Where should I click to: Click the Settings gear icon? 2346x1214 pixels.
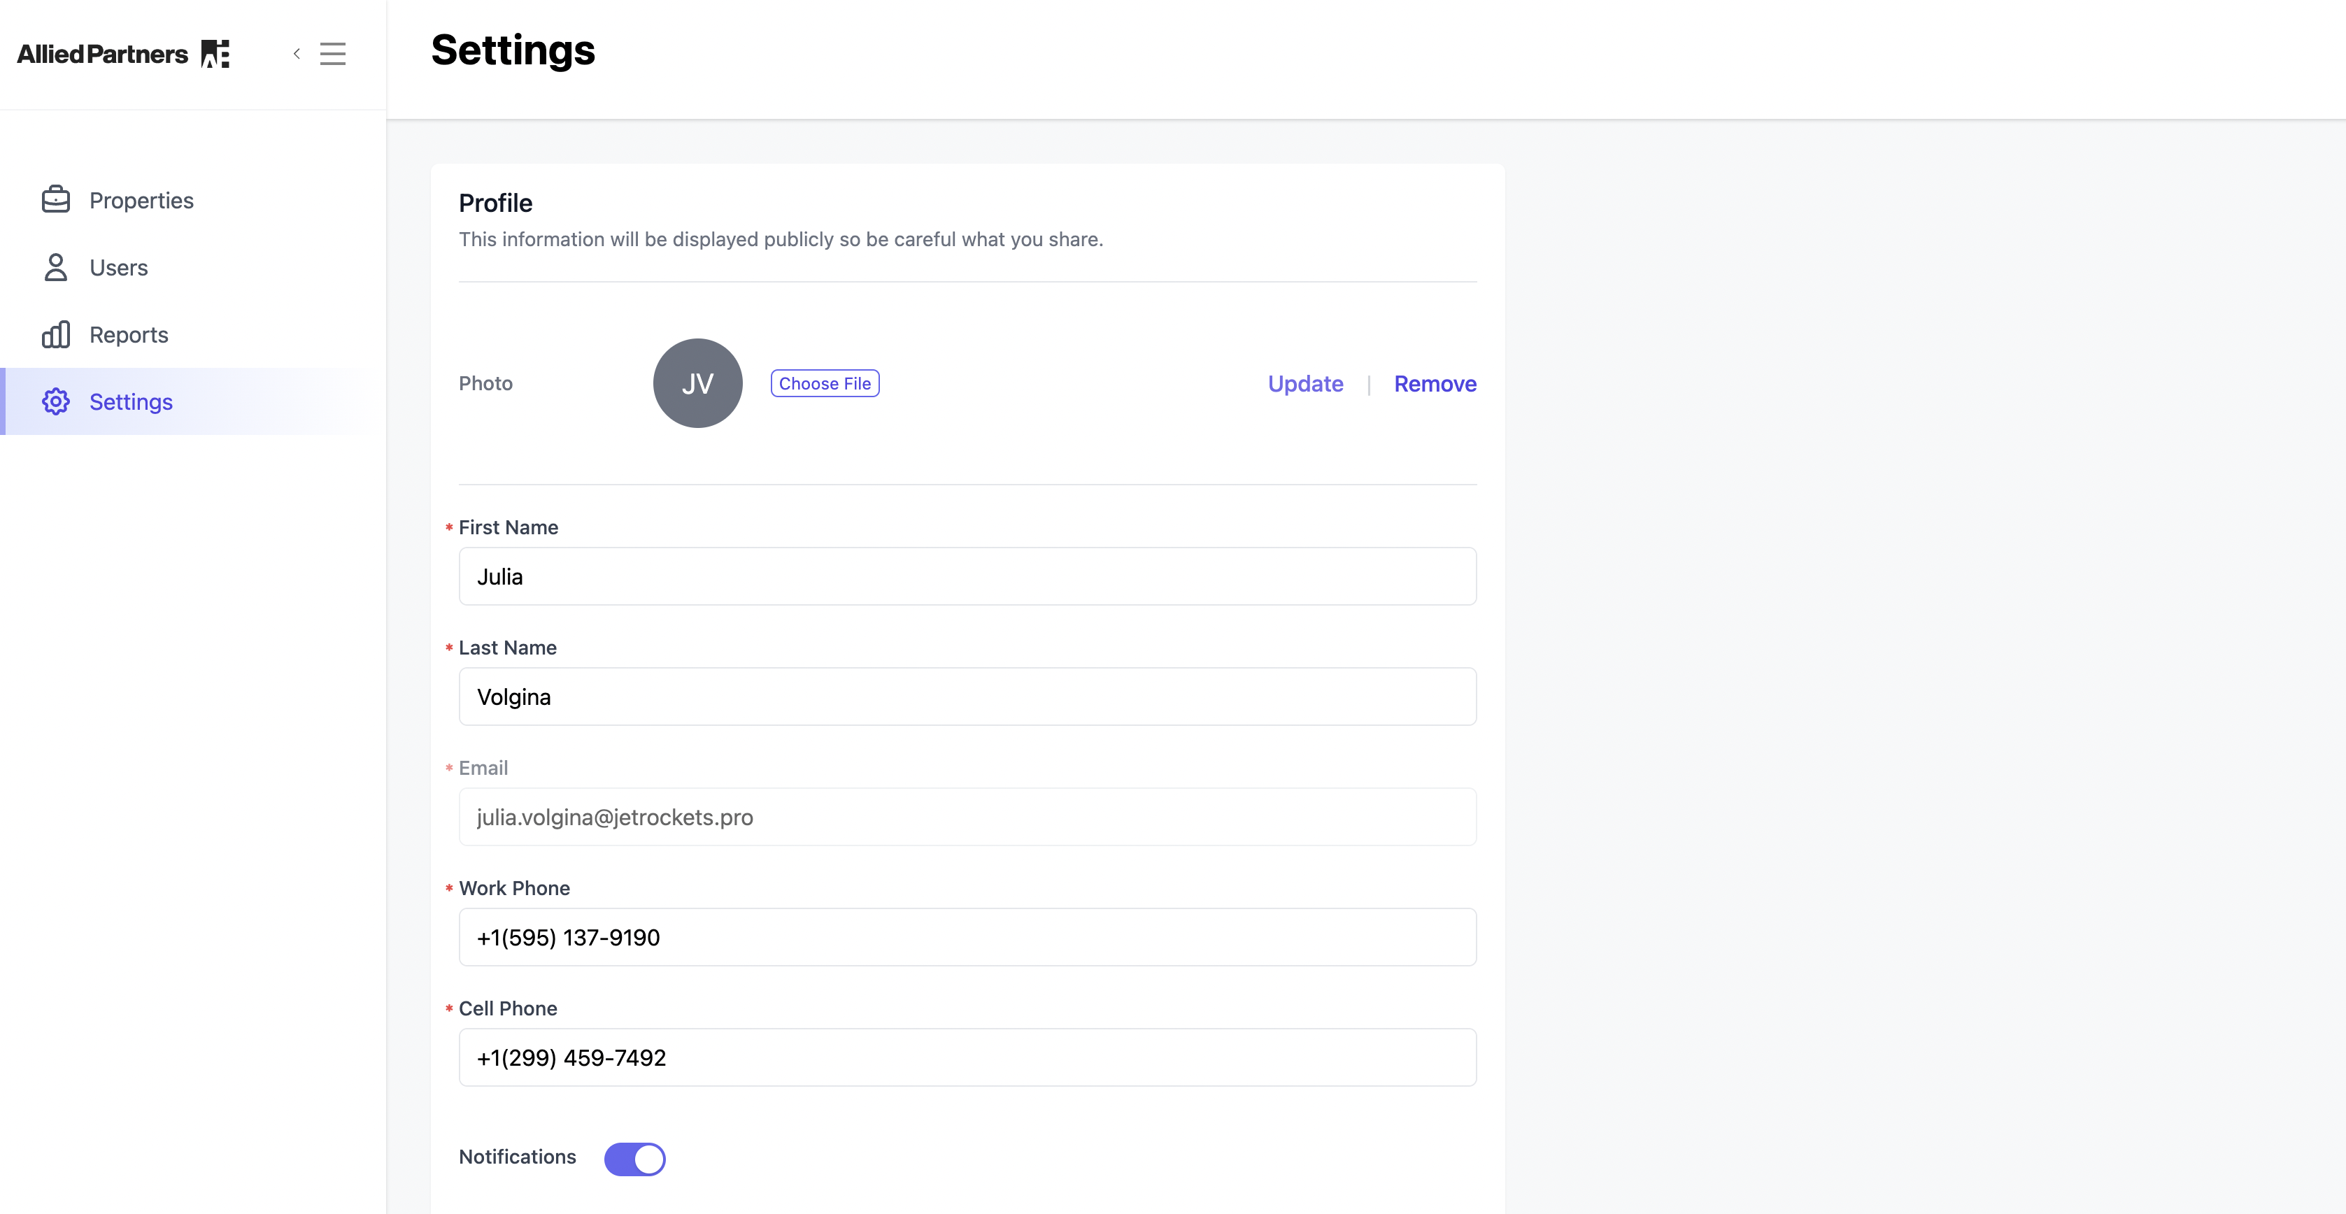pos(55,401)
